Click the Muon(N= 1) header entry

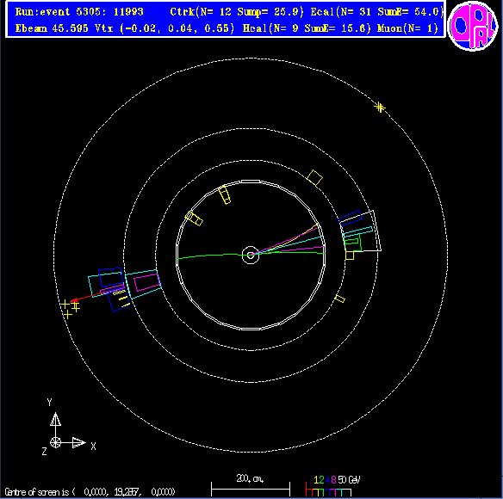click(407, 28)
